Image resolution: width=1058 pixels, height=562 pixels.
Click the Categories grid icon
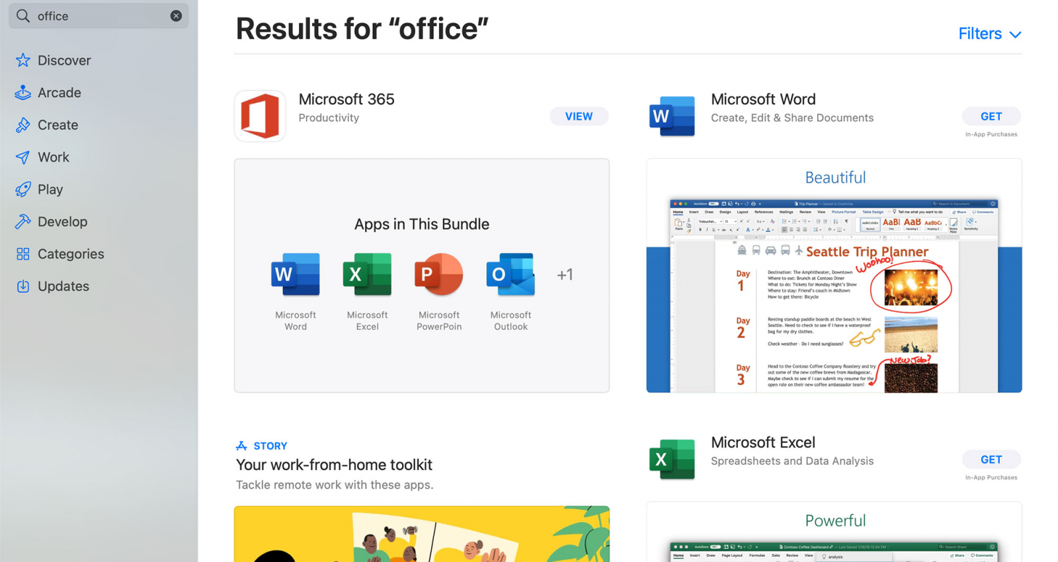pos(23,254)
